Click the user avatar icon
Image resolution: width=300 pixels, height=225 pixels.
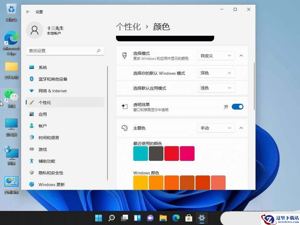[x=35, y=30]
